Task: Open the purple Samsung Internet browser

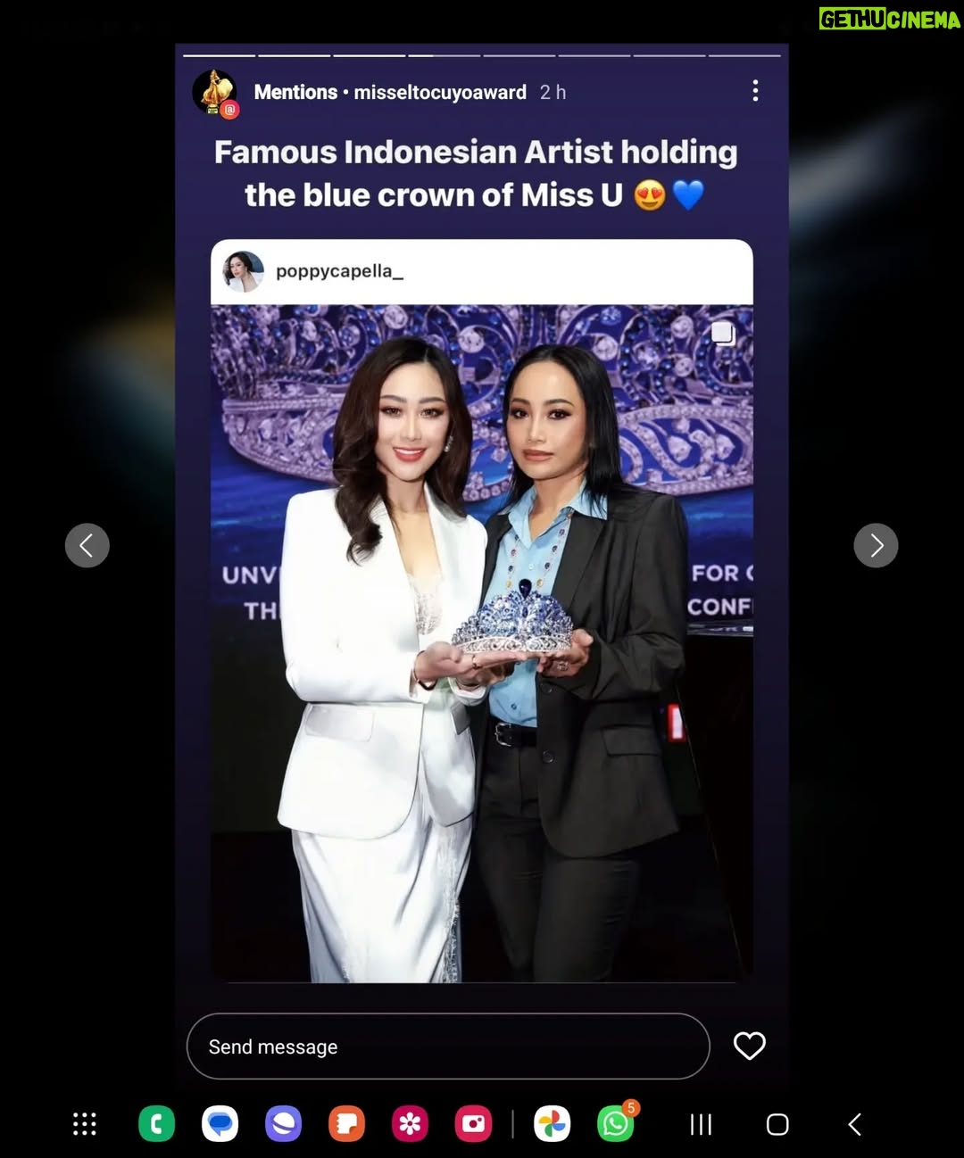Action: (283, 1124)
